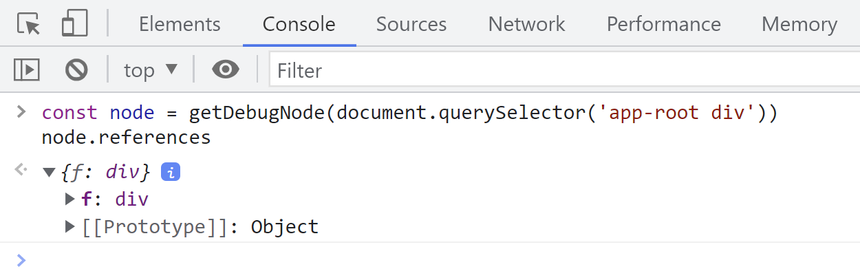Switch to the Memory tab
The height and width of the screenshot is (280, 860).
point(799,24)
